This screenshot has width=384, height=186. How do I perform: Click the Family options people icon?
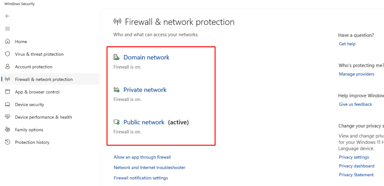(7, 130)
